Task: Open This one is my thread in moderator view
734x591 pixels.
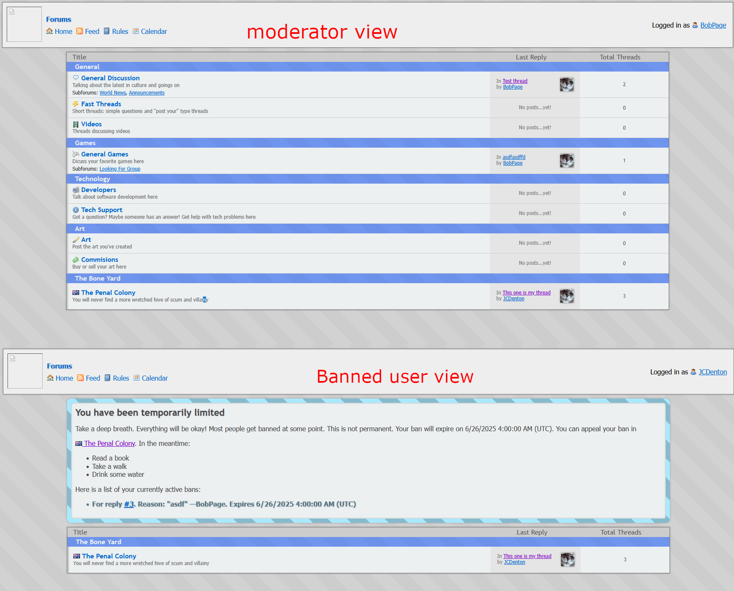Action: pyautogui.click(x=526, y=293)
